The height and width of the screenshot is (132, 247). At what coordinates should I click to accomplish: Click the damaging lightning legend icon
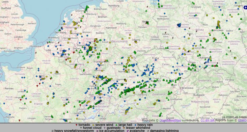[148, 131]
